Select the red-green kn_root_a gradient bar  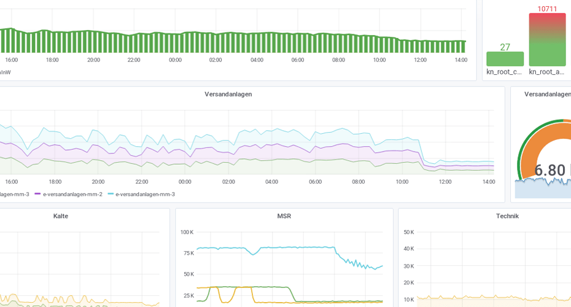click(547, 40)
